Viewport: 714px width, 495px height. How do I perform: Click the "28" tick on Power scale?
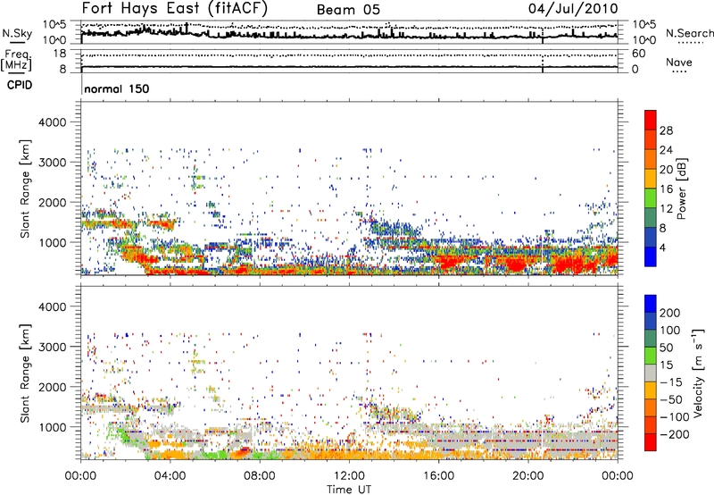[x=666, y=130]
